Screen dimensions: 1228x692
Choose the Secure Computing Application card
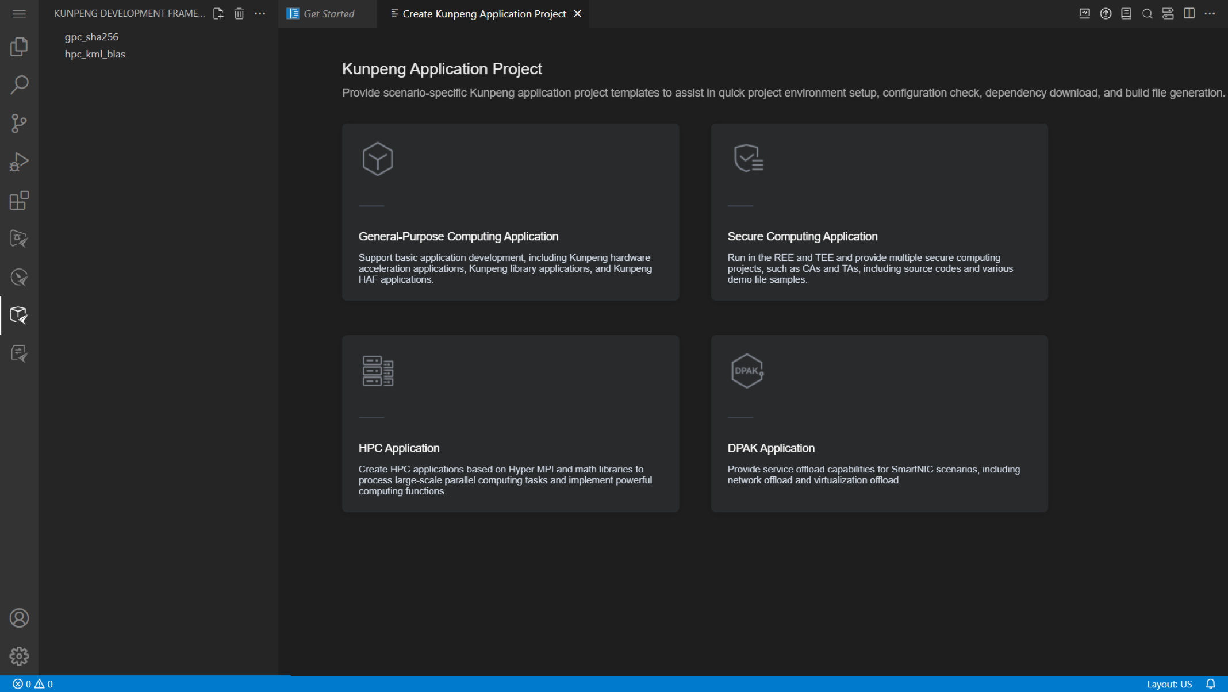tap(879, 212)
